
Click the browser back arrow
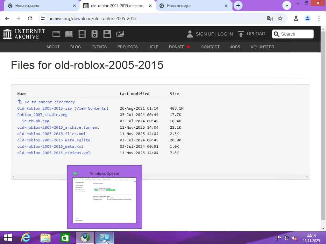(x=7, y=18)
